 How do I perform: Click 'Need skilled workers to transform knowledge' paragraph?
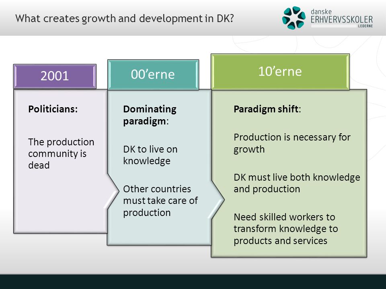[285, 229]
